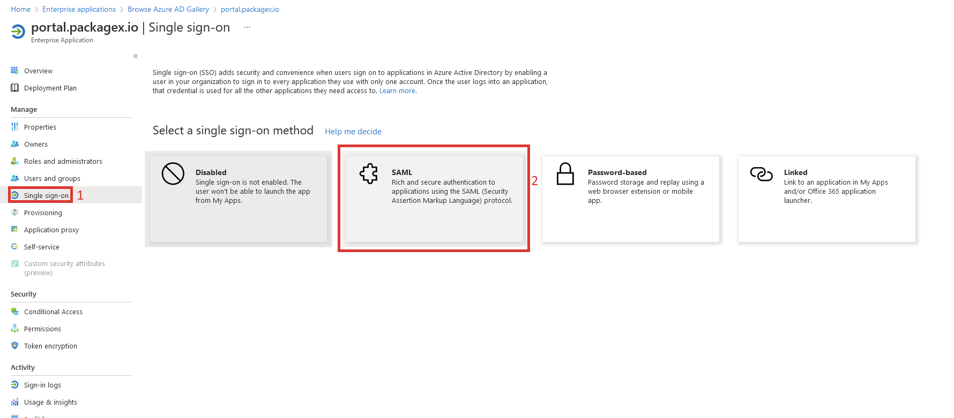954x418 pixels.
Task: Click the Linked chain icon
Action: coord(761,174)
